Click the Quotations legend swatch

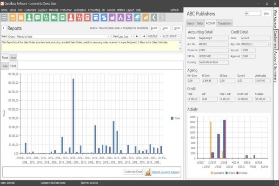click(212, 173)
